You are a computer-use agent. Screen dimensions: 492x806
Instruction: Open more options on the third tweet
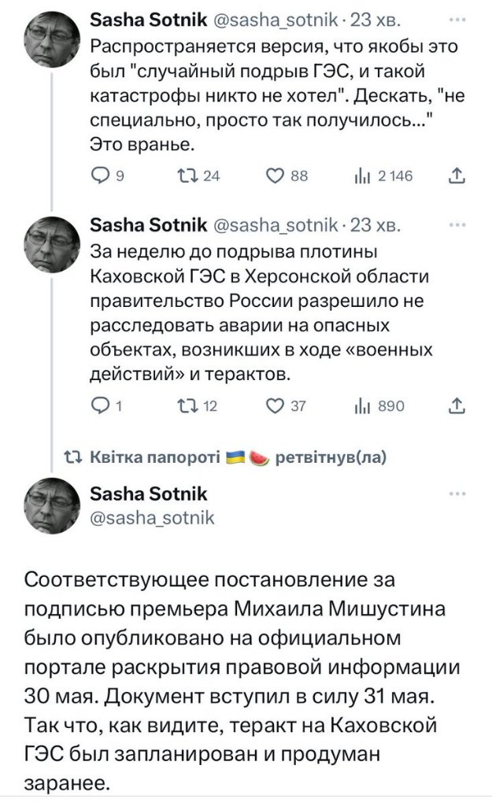pyautogui.click(x=457, y=494)
